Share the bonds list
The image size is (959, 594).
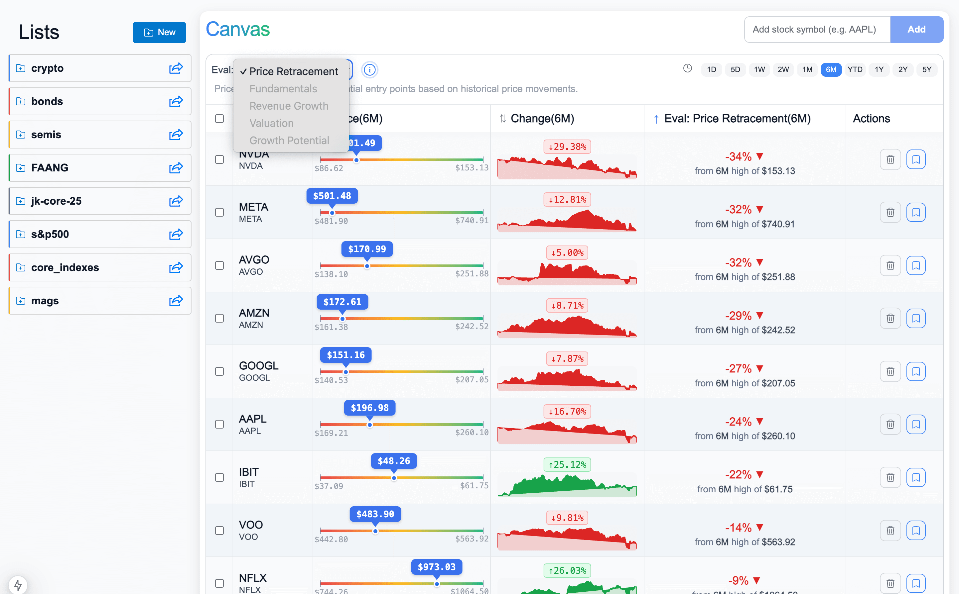pos(176,101)
